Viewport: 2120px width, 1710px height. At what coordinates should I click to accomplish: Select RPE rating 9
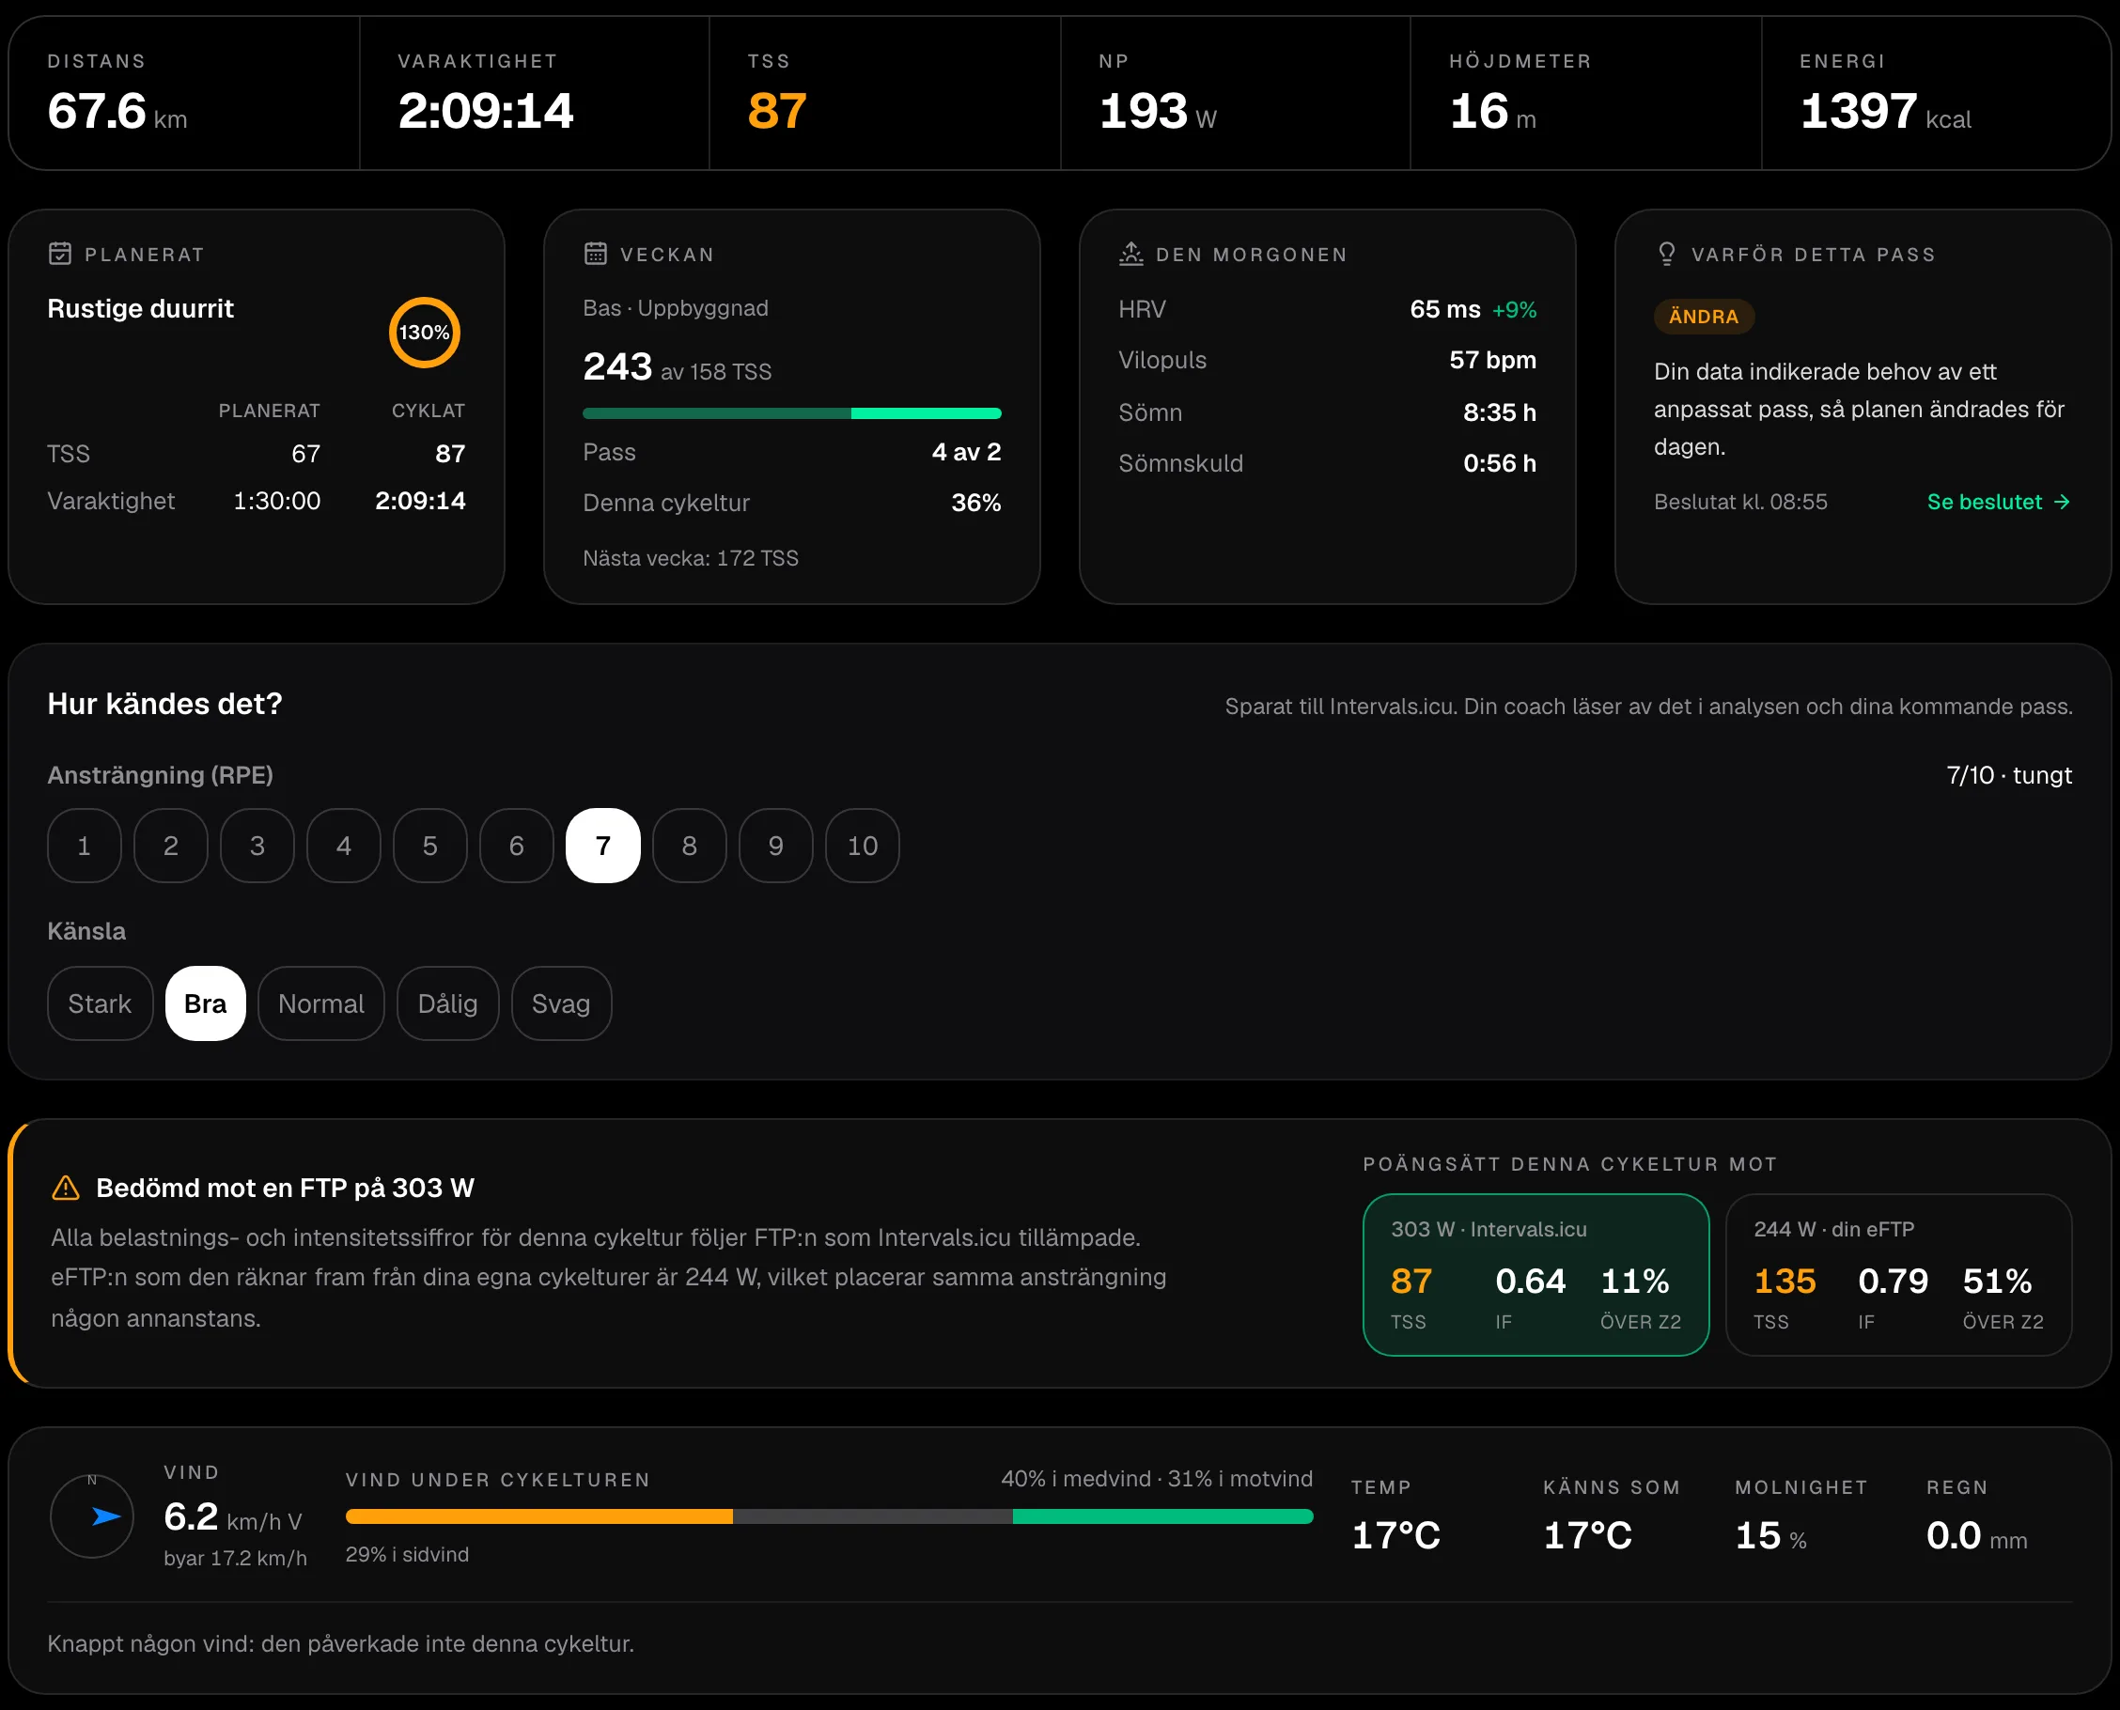coord(776,847)
